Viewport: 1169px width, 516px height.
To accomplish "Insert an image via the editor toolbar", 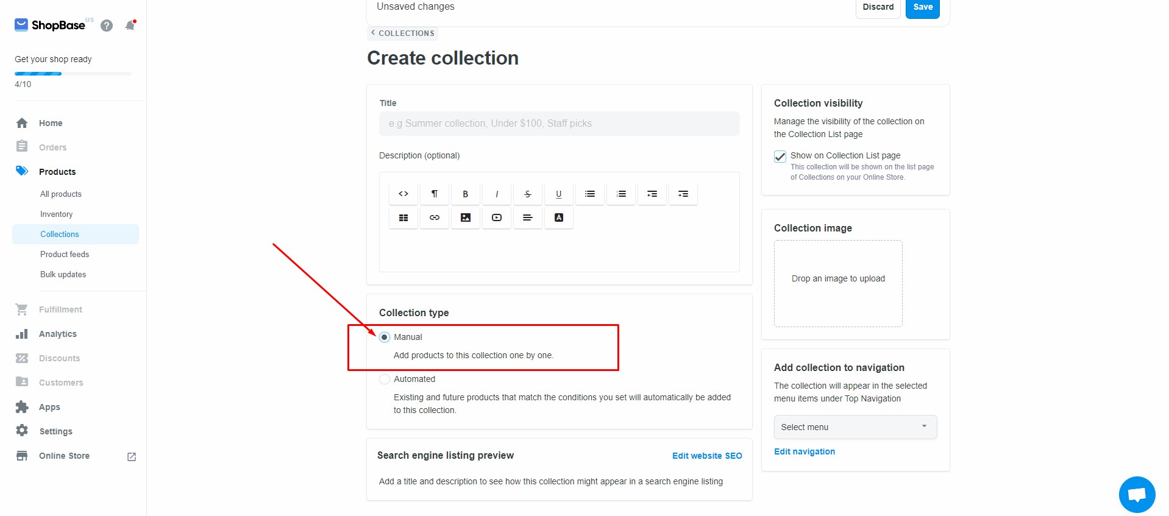I will (x=466, y=217).
